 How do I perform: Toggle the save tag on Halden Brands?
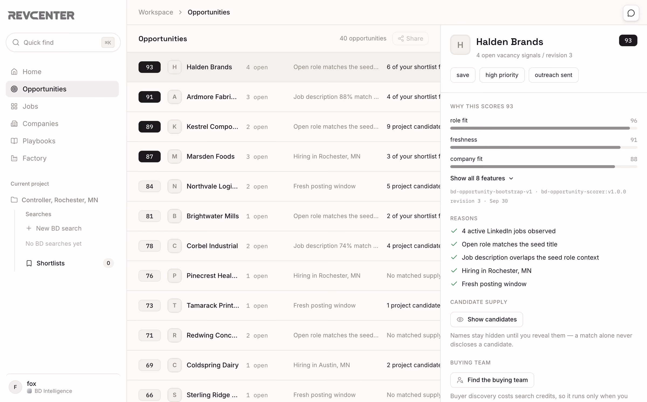coord(463,75)
